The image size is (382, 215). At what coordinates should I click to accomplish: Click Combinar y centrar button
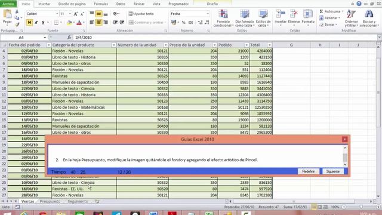pos(147,23)
